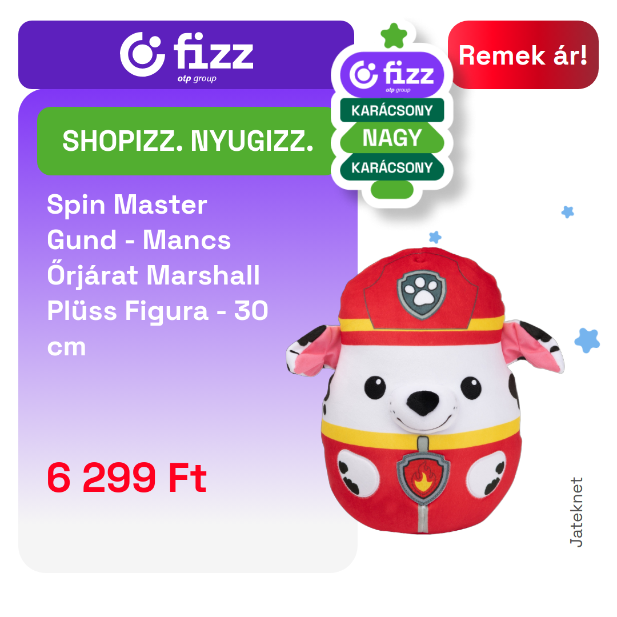Click the SHOPIZZ. NYUGIZZ. green banner

(186, 141)
